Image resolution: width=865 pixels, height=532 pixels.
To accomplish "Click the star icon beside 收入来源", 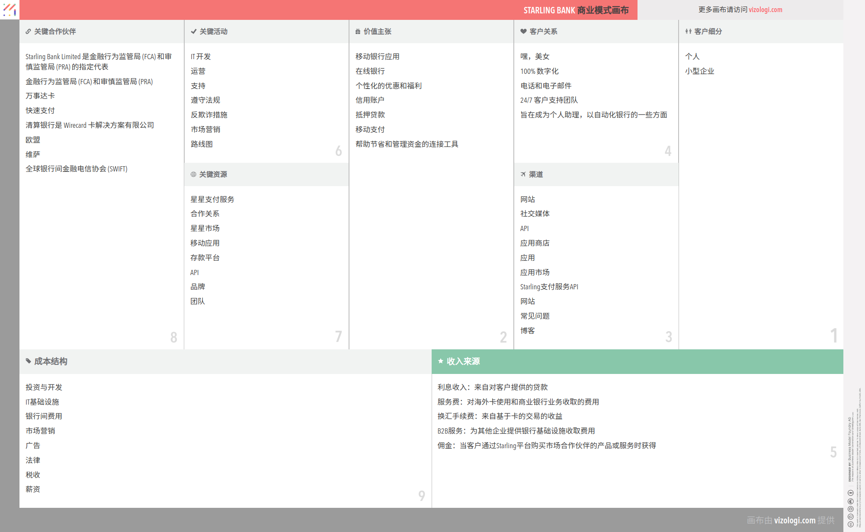I will pos(440,361).
